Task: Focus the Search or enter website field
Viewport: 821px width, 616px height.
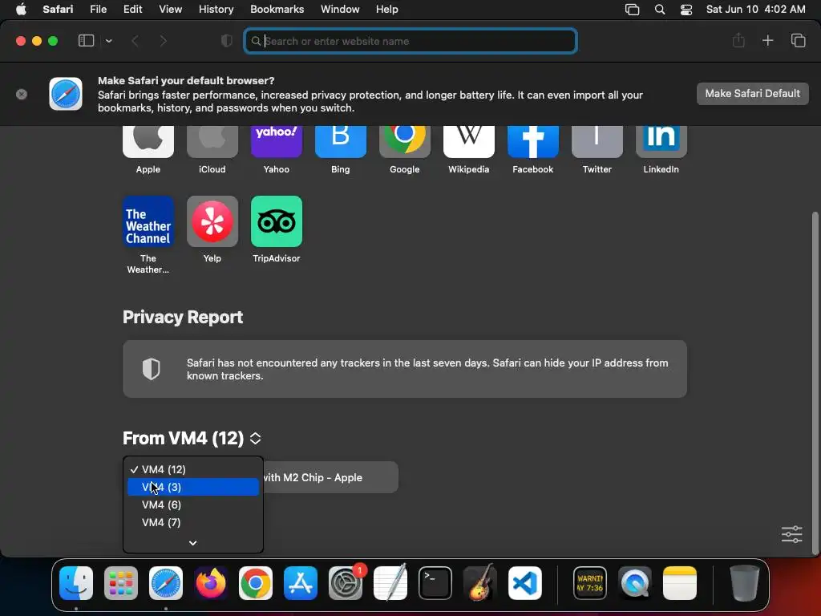Action: [x=410, y=41]
